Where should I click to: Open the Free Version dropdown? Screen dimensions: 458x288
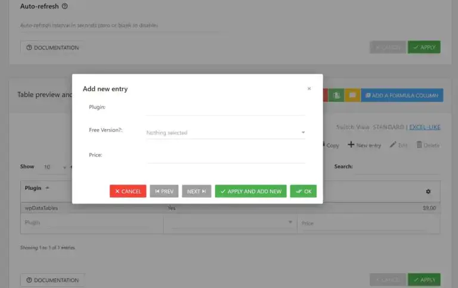pos(225,133)
